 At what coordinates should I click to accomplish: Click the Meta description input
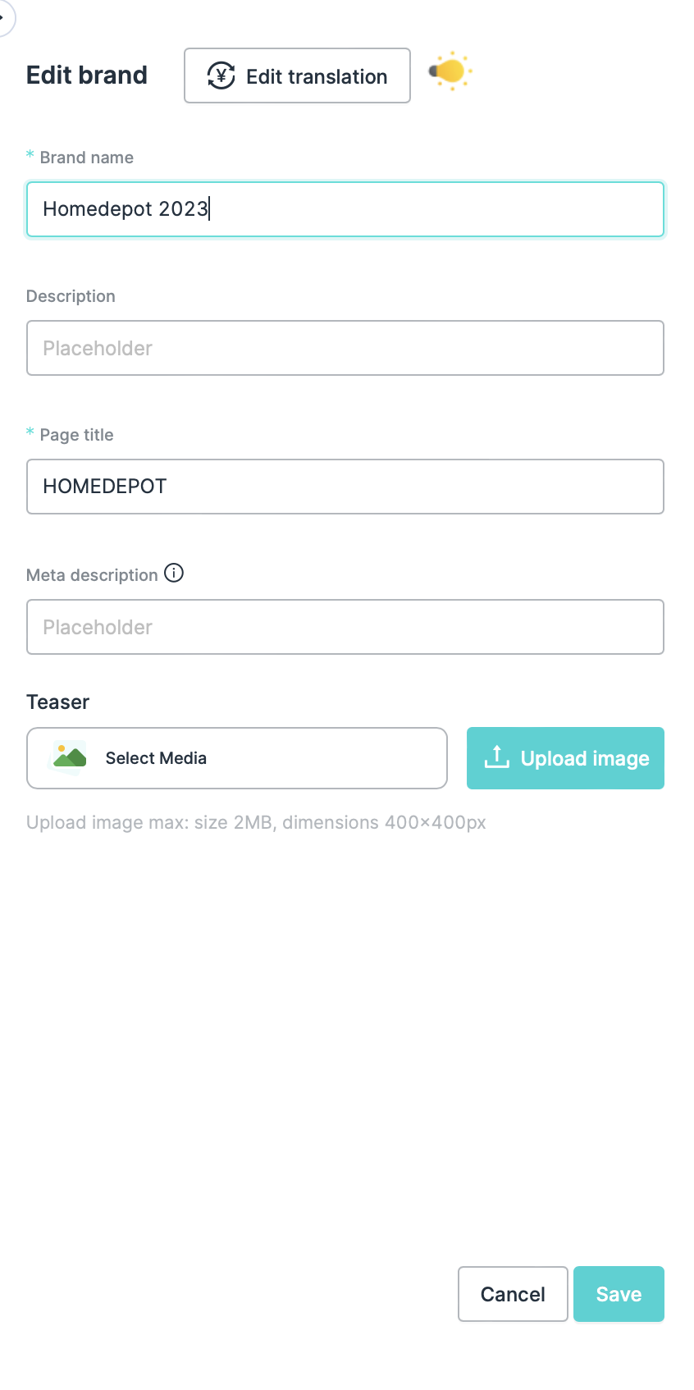pyautogui.click(x=345, y=627)
